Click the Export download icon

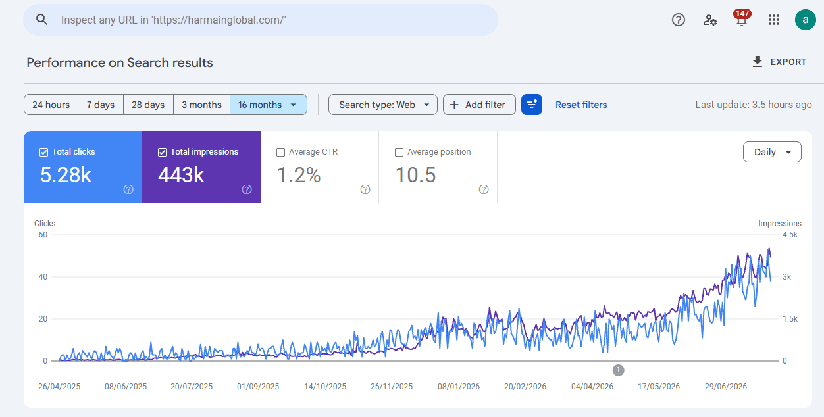coord(758,62)
